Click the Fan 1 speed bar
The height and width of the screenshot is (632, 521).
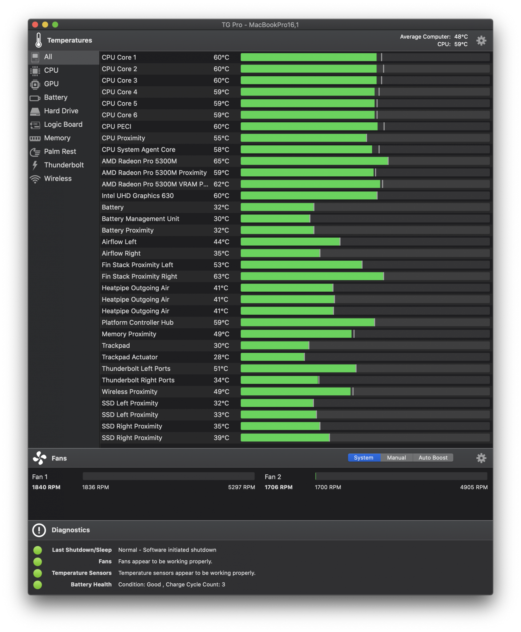[169, 476]
